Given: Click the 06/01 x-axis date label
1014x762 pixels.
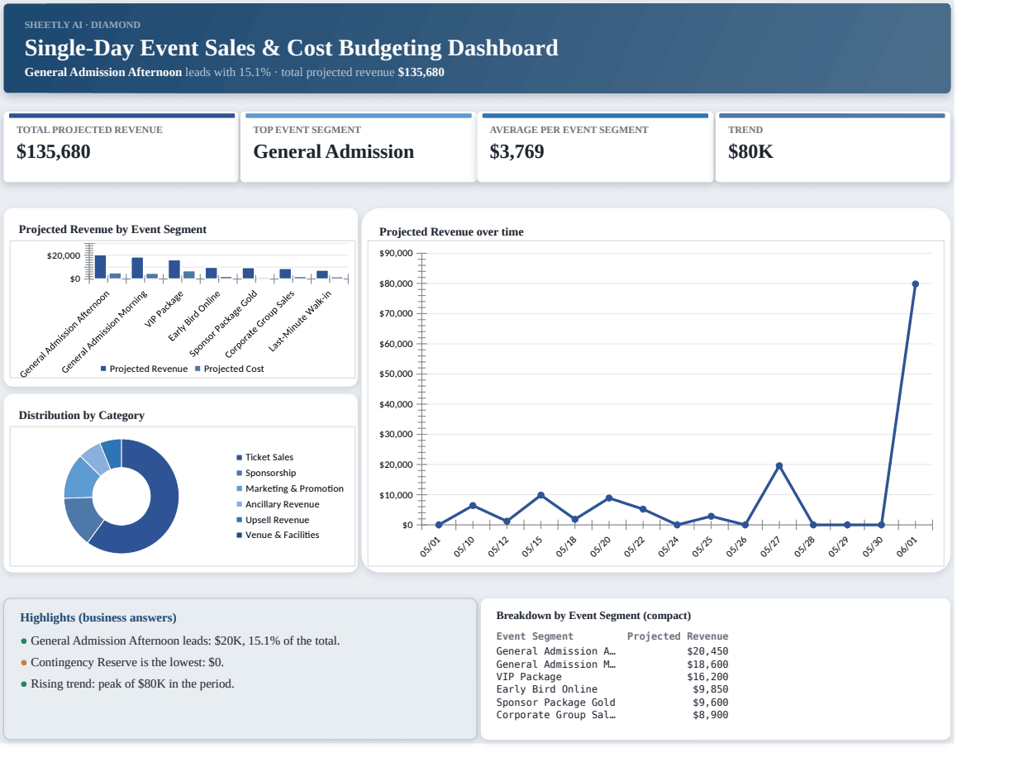Looking at the screenshot, I should tap(907, 547).
